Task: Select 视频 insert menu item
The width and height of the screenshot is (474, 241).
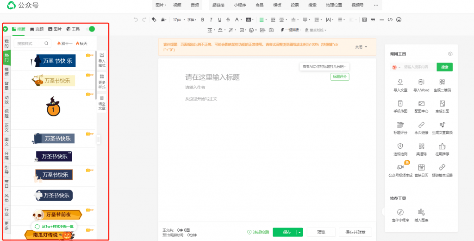Action: [x=177, y=5]
